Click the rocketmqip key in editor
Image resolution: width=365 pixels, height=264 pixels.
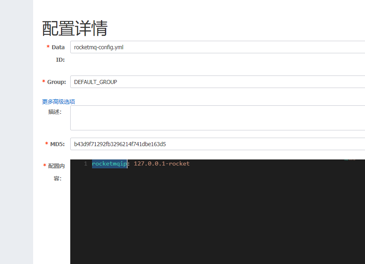click(x=109, y=163)
